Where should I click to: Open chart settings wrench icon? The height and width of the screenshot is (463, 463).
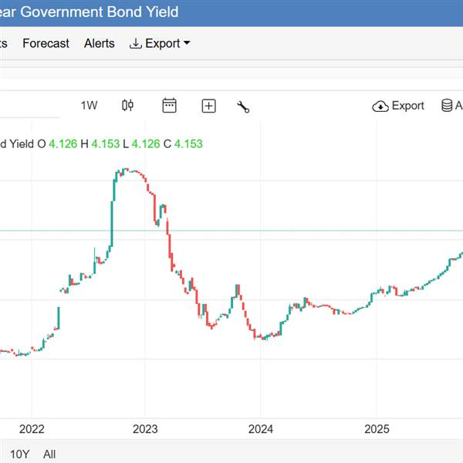243,107
